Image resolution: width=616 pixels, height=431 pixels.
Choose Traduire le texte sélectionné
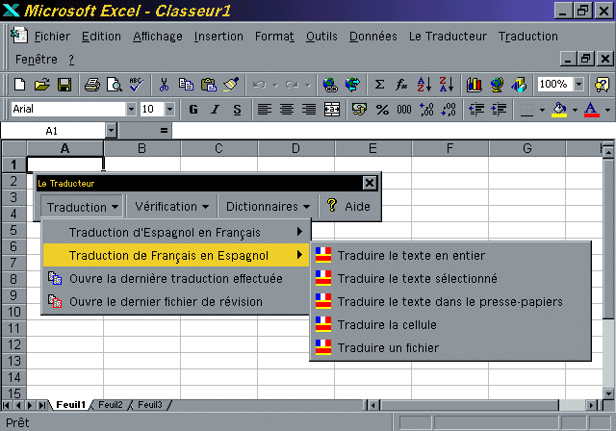tap(450, 278)
